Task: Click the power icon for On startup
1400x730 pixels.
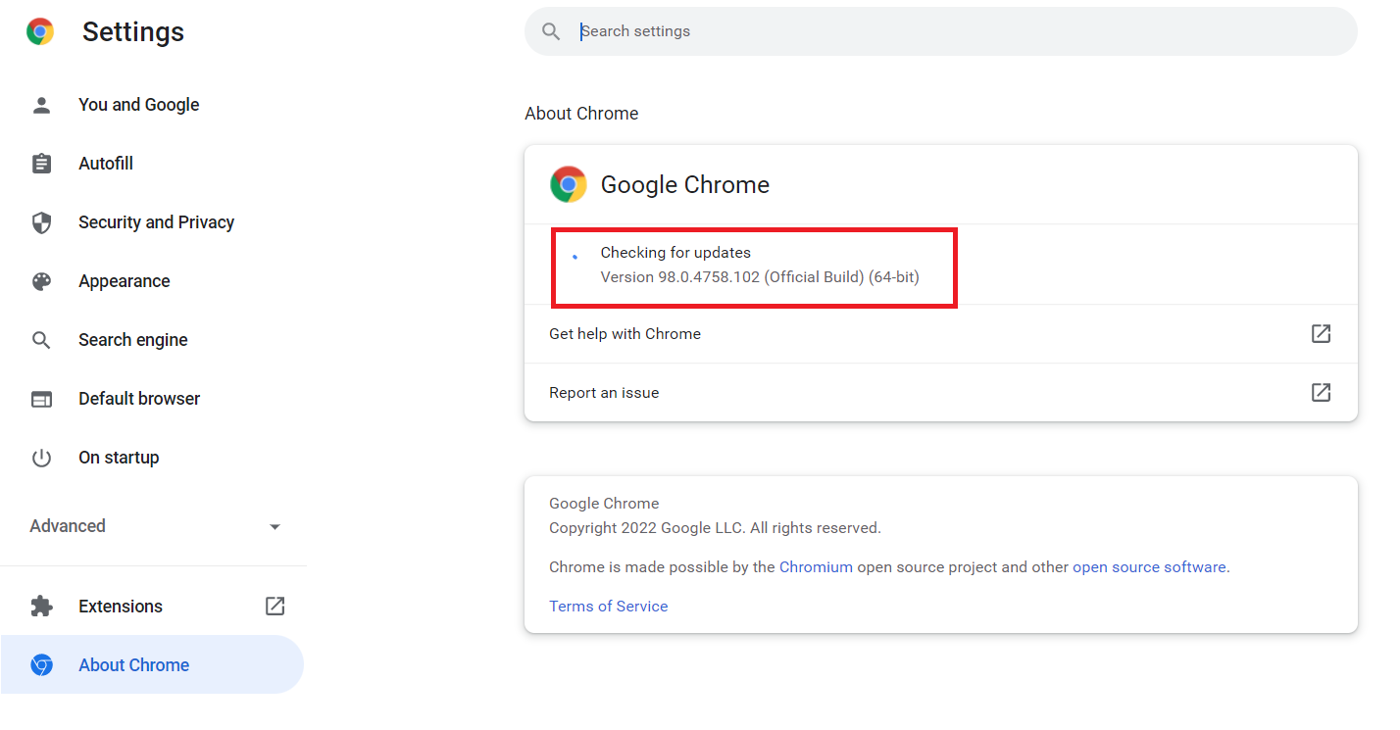Action: tap(41, 458)
